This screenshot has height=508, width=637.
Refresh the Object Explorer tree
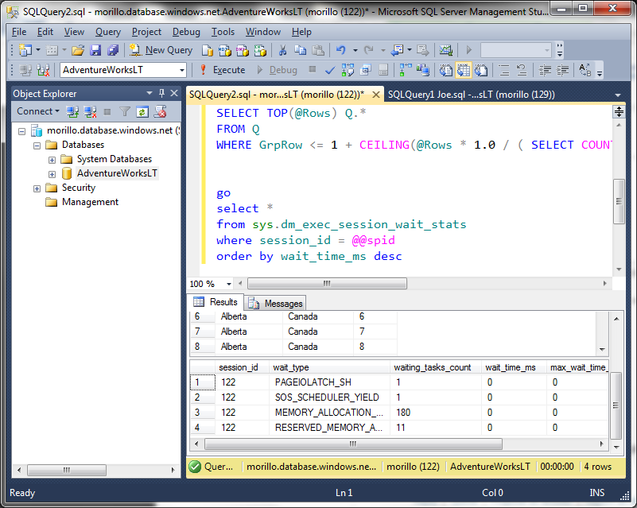click(142, 111)
